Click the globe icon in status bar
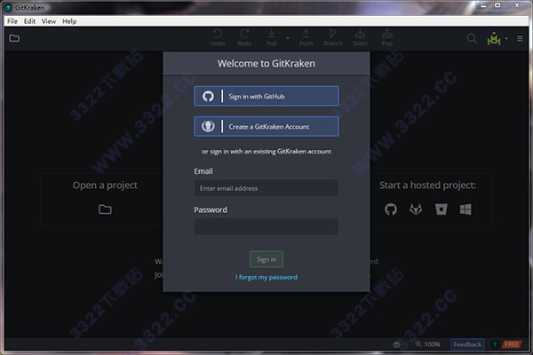The image size is (533, 355). pos(396,344)
